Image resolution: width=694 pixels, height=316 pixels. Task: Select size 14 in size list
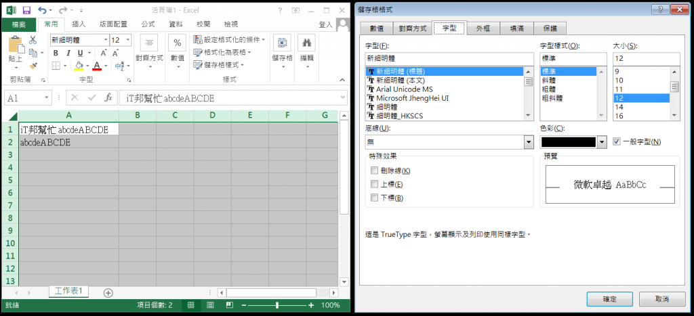[x=619, y=106]
